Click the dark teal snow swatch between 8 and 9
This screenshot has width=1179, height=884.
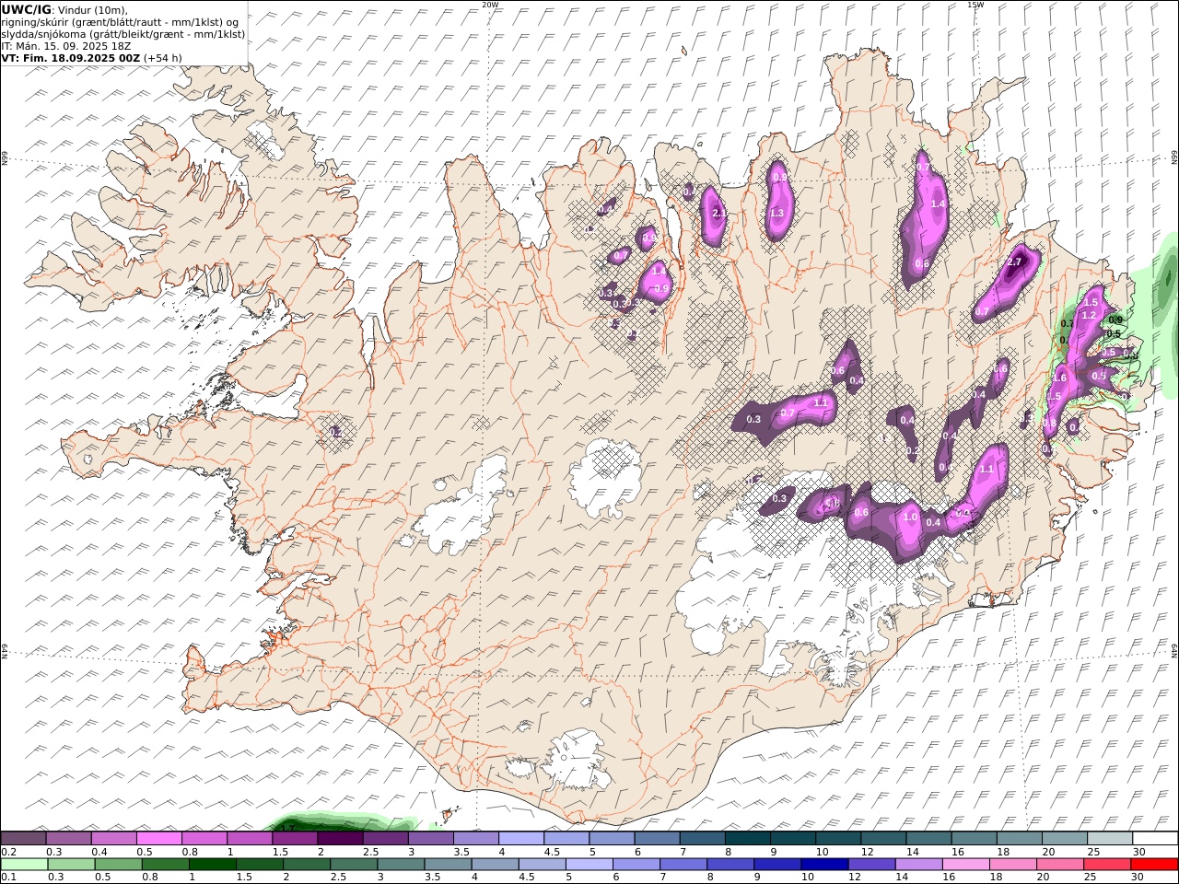point(748,839)
